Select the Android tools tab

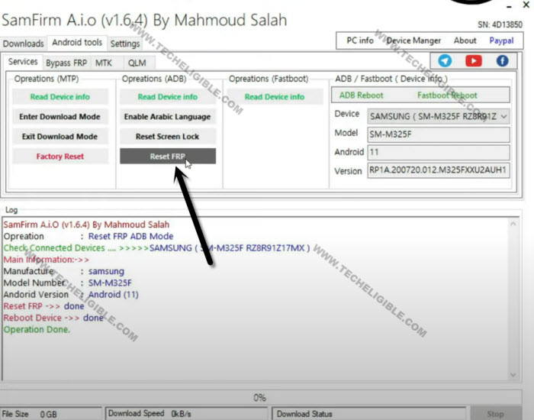click(77, 43)
